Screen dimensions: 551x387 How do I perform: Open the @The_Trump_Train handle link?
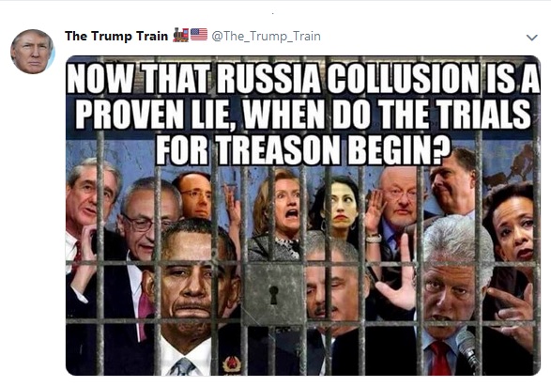pos(266,36)
